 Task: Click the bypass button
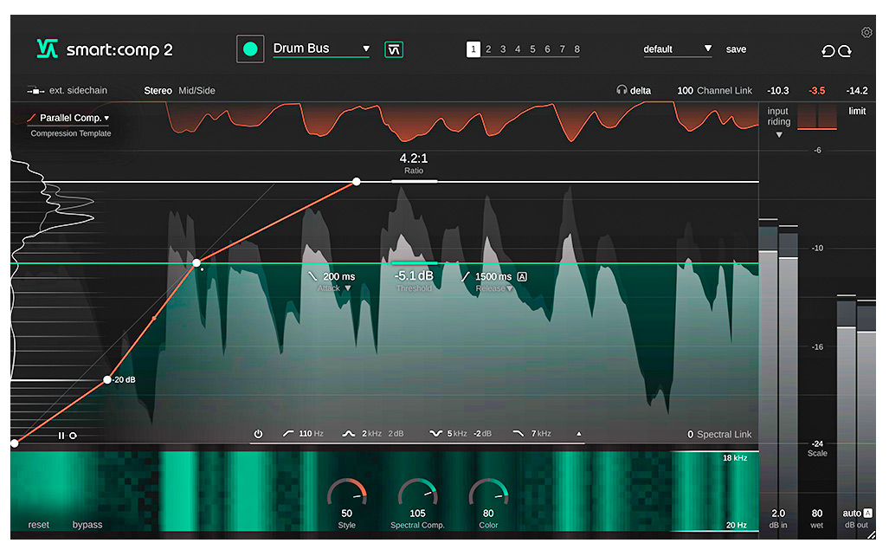pos(87,525)
